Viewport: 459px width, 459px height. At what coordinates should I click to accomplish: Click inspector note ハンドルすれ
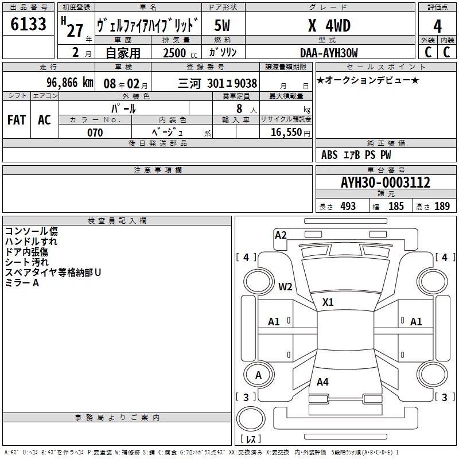[x=31, y=242]
